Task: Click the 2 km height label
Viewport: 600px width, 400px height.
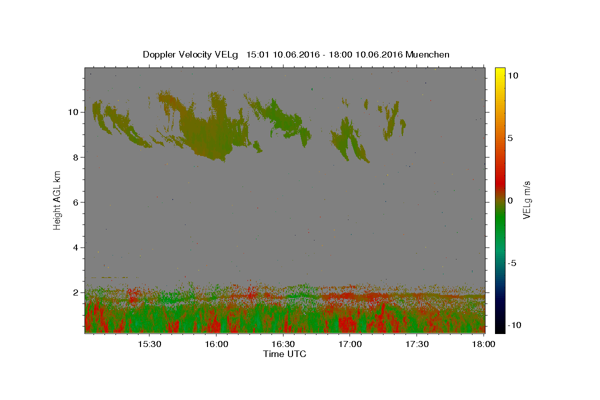Action: [75, 292]
